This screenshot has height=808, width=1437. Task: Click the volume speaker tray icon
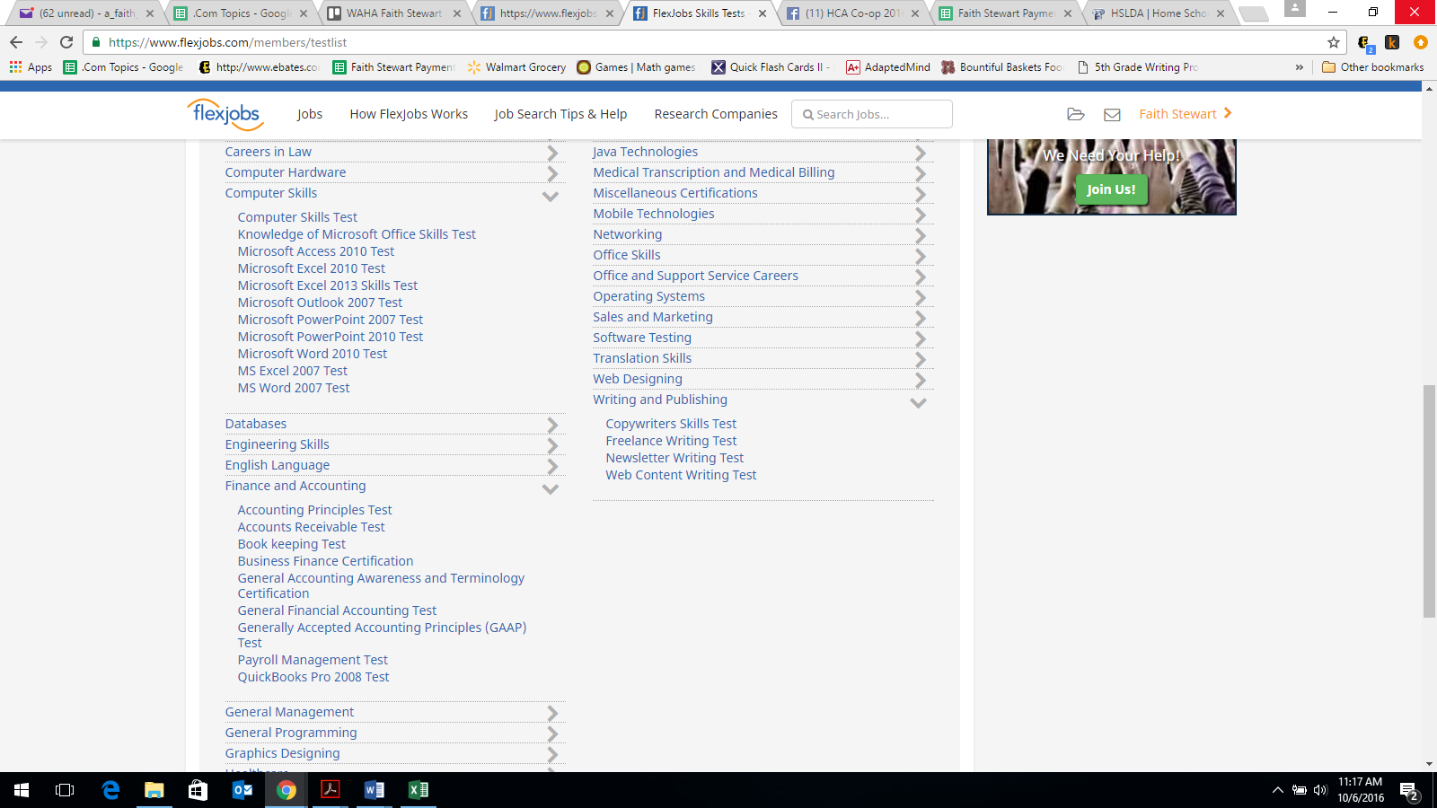tap(1320, 791)
